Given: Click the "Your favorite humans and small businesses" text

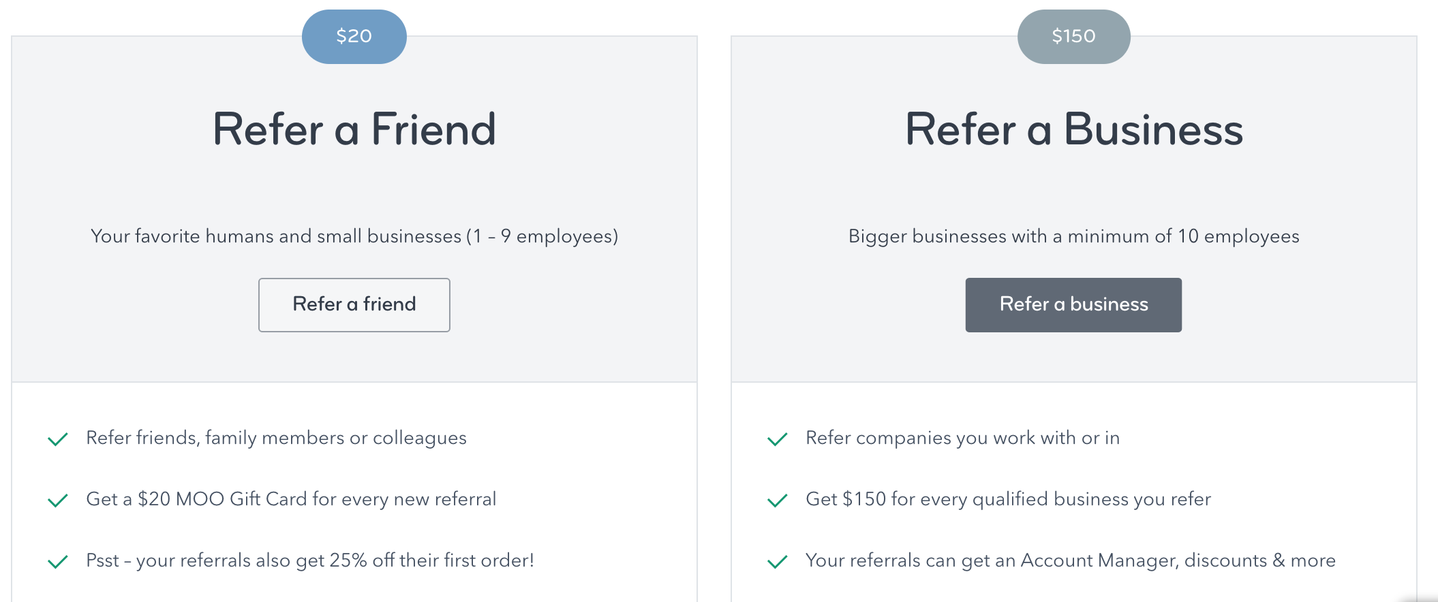Looking at the screenshot, I should (x=354, y=236).
